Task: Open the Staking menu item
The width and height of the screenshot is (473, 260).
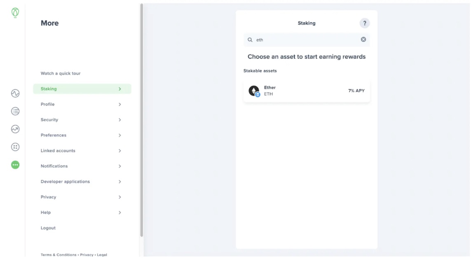Action: click(x=82, y=88)
